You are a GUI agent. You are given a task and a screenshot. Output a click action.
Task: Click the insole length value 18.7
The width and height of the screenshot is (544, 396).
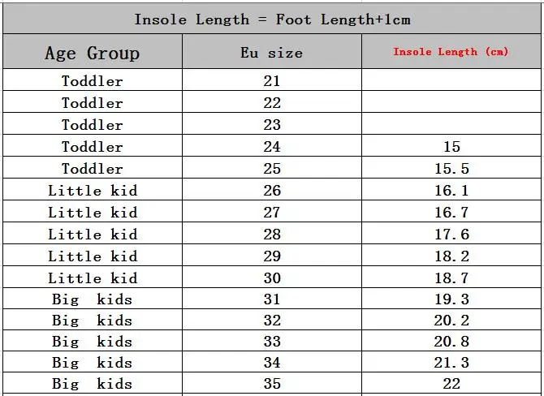(451, 278)
